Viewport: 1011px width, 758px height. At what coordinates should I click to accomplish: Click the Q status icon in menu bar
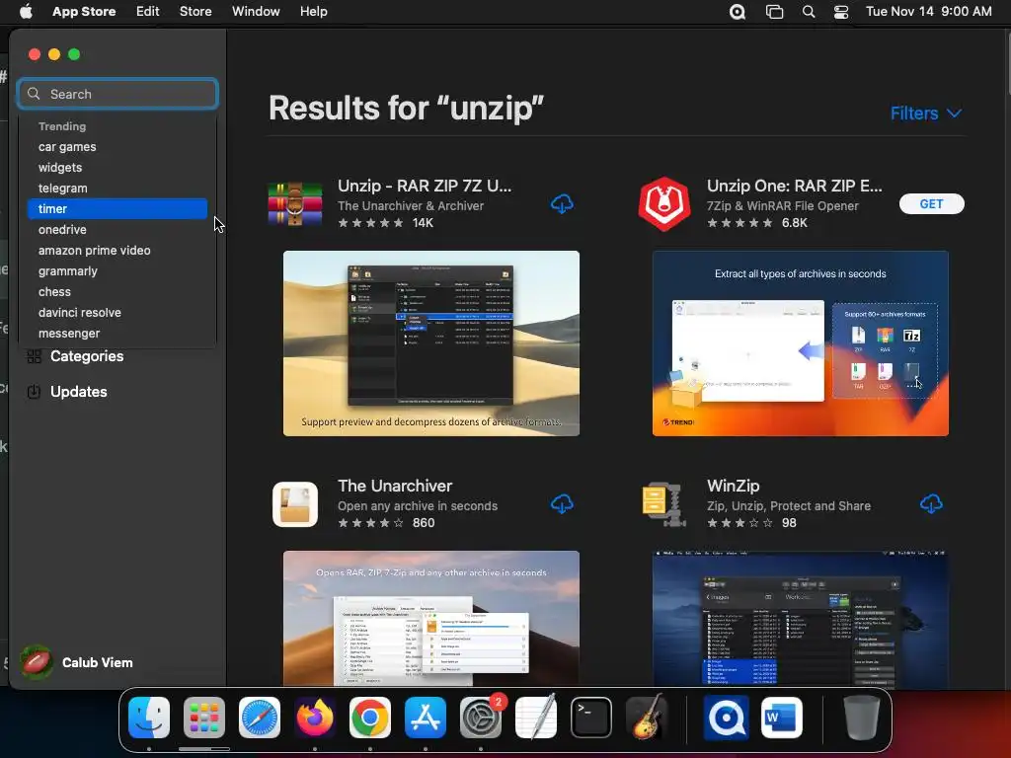pyautogui.click(x=737, y=12)
